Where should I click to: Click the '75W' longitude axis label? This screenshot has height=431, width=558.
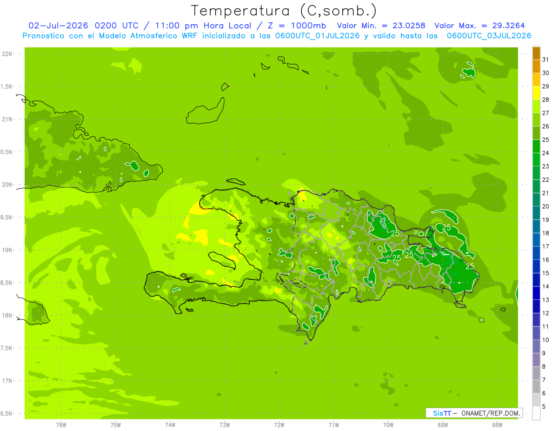(x=116, y=424)
